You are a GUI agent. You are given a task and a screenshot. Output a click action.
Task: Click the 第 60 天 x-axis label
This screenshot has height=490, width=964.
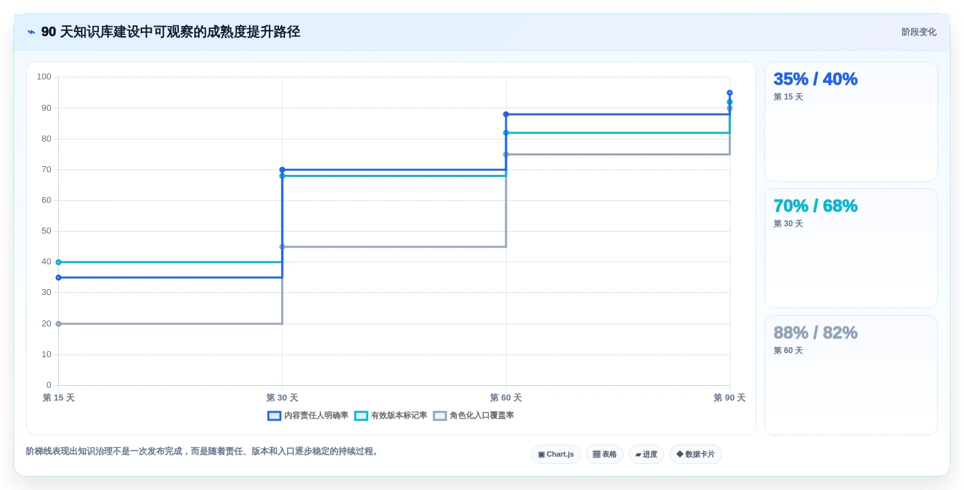[506, 398]
